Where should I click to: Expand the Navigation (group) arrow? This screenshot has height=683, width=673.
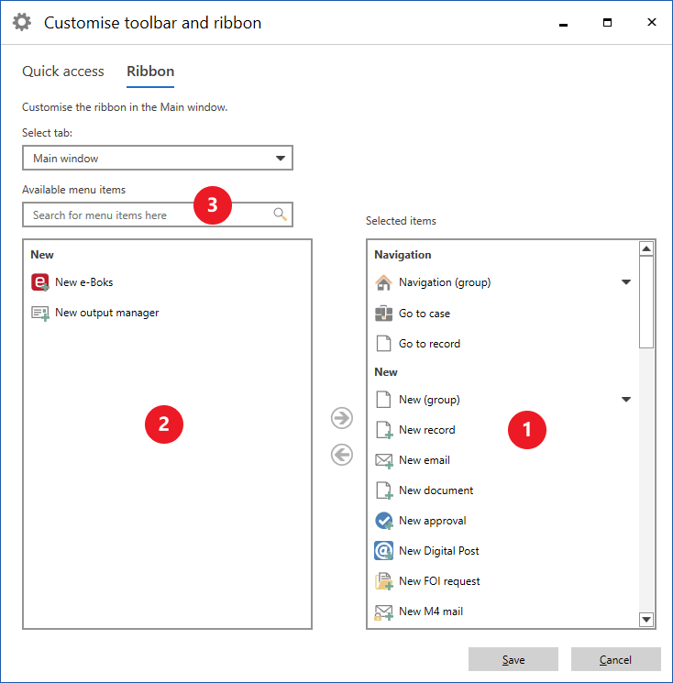(626, 282)
